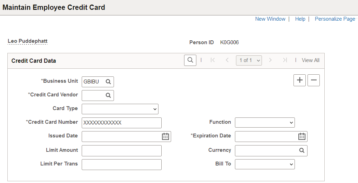Open Currency lookup magnifier
The width and height of the screenshot is (358, 183).
302,151
